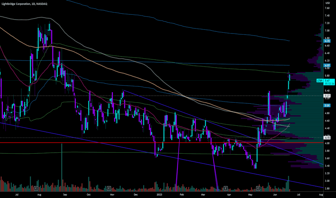Screen dimensions: 336x198
Task: Click the 3.60 price axis value
Action: point(327,158)
